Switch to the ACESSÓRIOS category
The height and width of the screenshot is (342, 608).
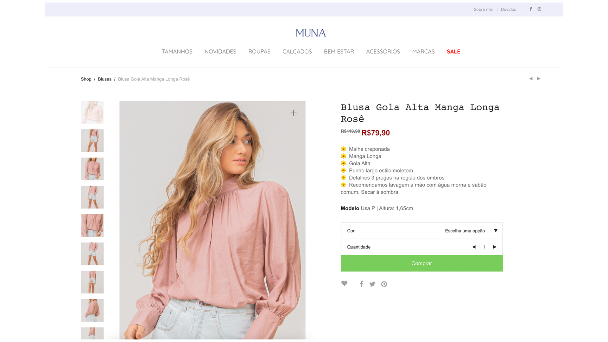click(383, 51)
